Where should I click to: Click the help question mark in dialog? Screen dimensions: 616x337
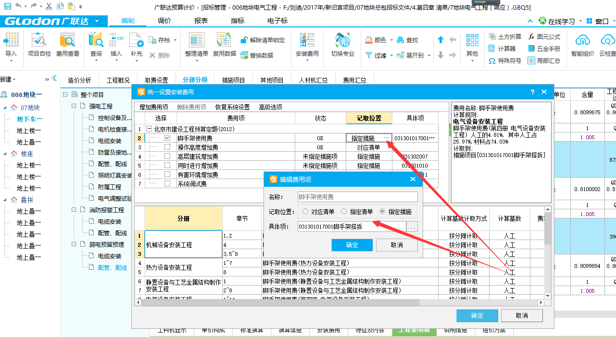(532, 92)
